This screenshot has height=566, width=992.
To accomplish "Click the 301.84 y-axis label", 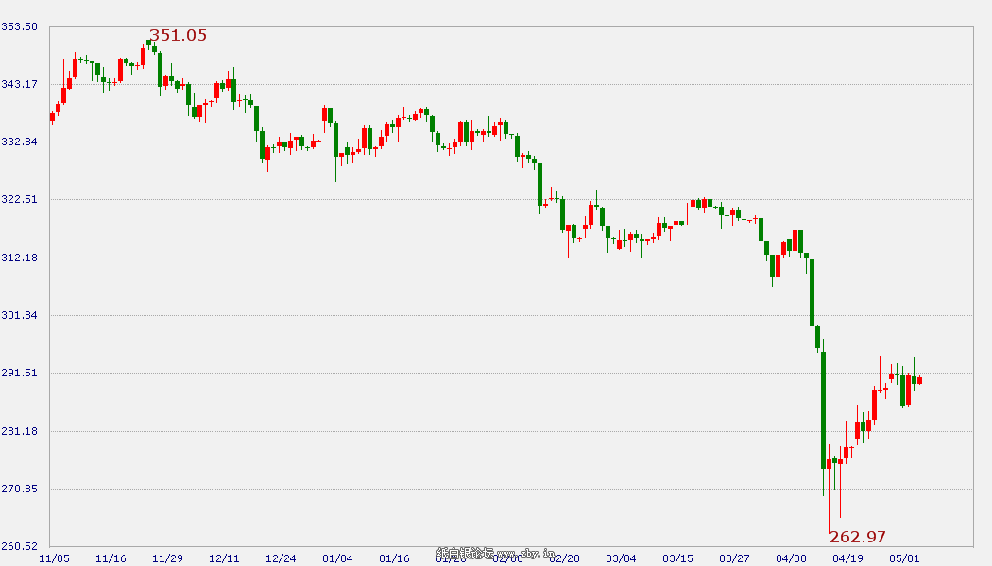I will [19, 316].
